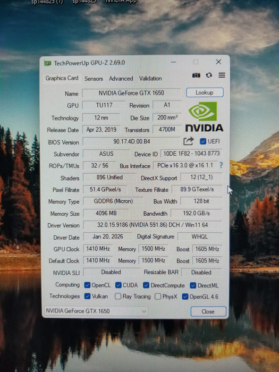Click the DirectX Support value 12 (12_1)

tap(201, 177)
